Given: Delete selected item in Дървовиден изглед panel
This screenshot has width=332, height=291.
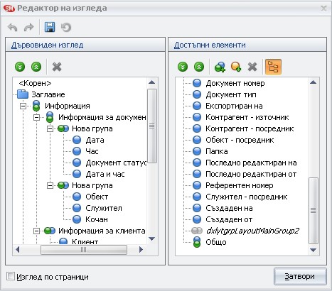Looking at the screenshot, I should pos(57,67).
